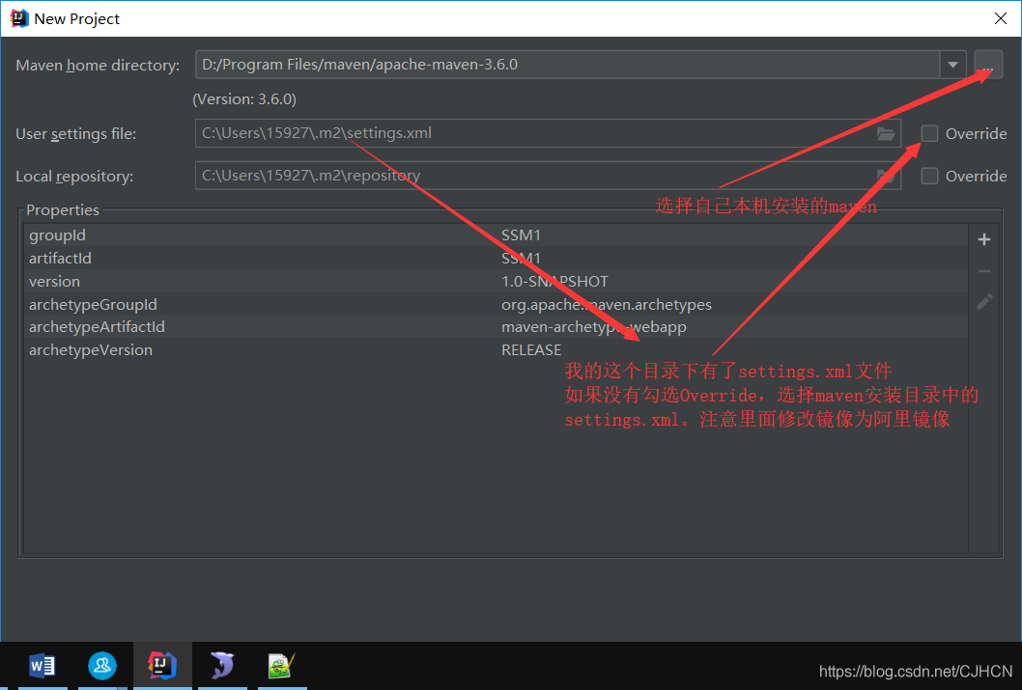This screenshot has height=690, width=1022.
Task: Select the artifactId property row
Action: click(x=496, y=258)
